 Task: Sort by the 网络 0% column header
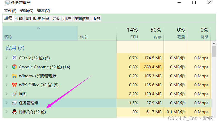click(x=199, y=33)
